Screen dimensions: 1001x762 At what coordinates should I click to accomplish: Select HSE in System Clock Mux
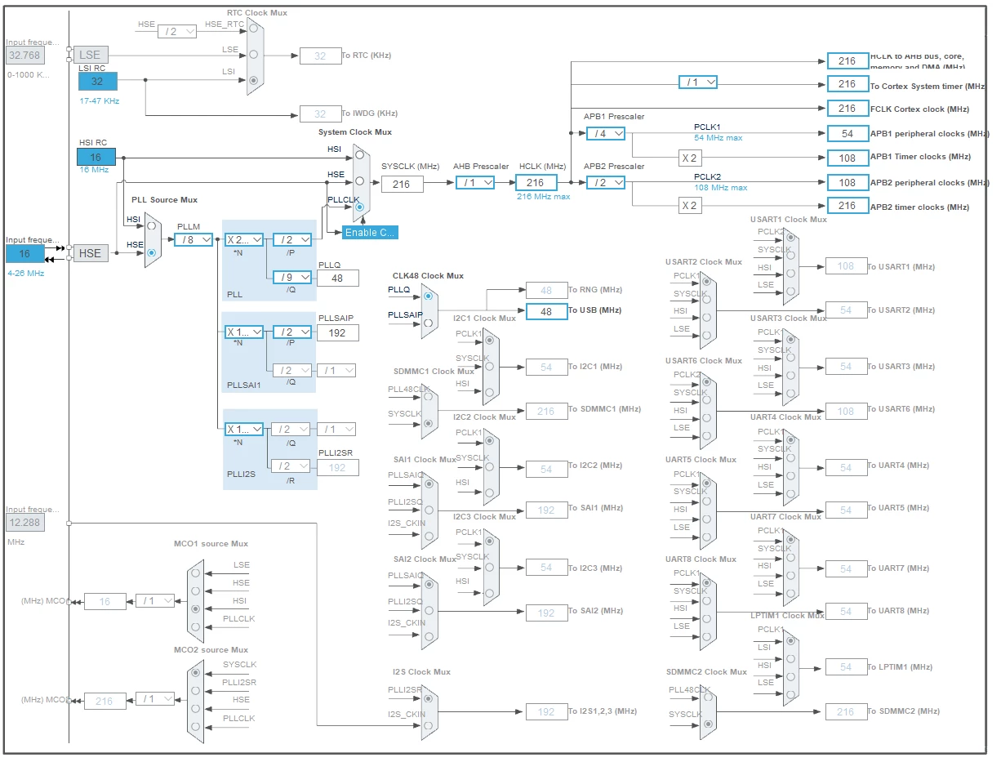pos(359,180)
